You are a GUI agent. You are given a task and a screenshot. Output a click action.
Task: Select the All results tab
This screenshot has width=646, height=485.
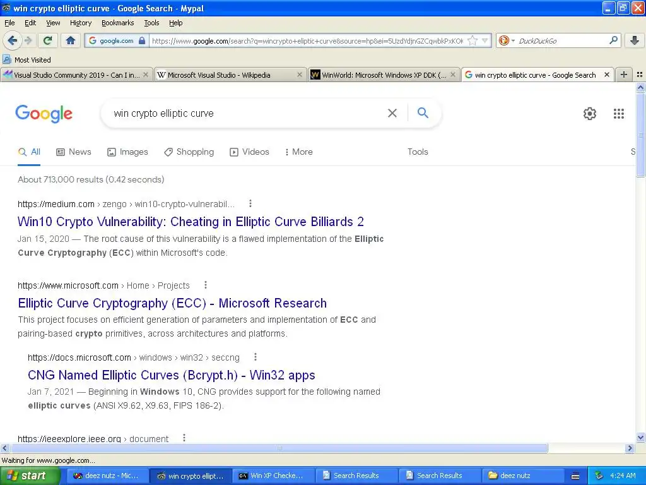pyautogui.click(x=29, y=152)
